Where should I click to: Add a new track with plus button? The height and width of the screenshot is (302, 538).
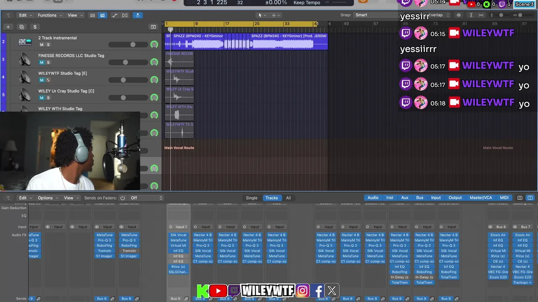pyautogui.click(x=8, y=27)
